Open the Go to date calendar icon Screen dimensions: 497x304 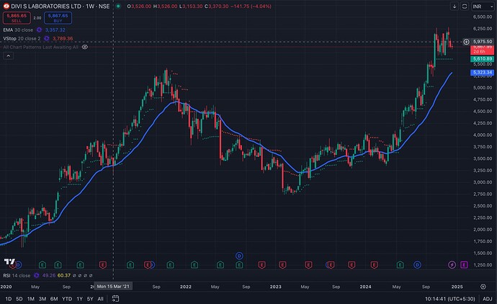115,299
